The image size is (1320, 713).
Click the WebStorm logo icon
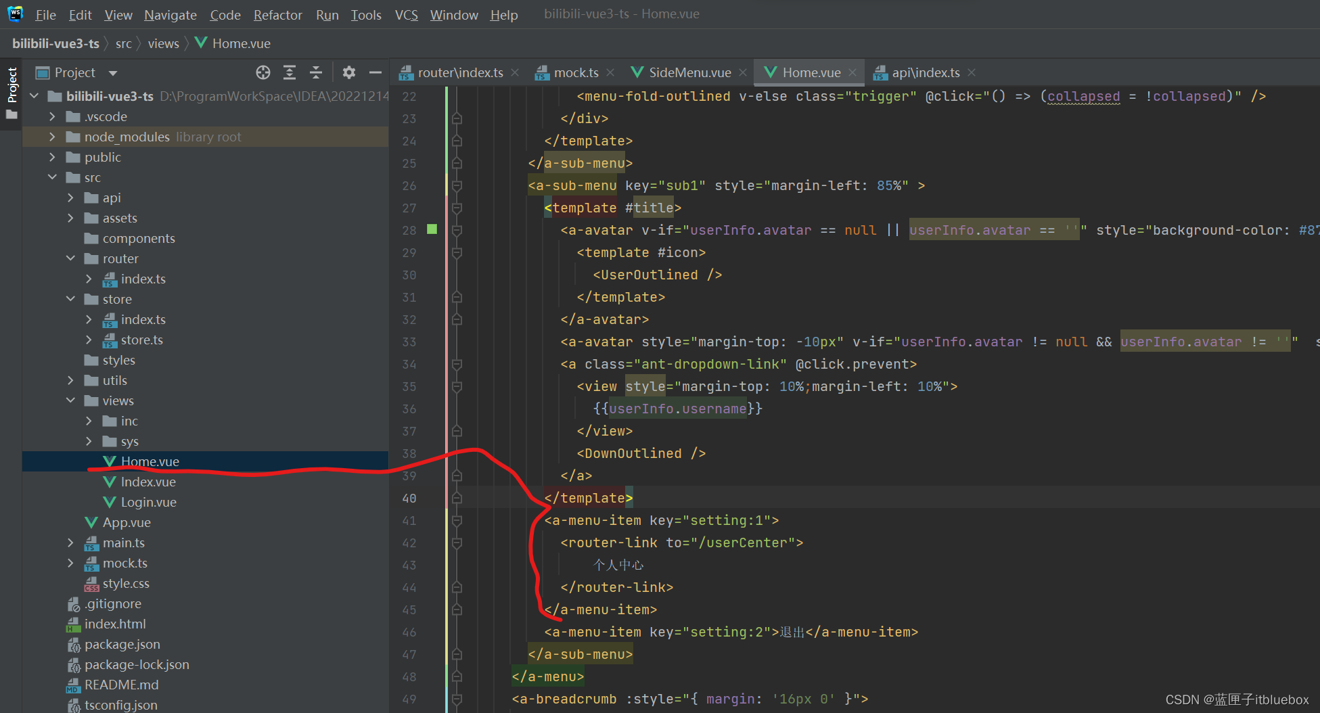pos(15,14)
